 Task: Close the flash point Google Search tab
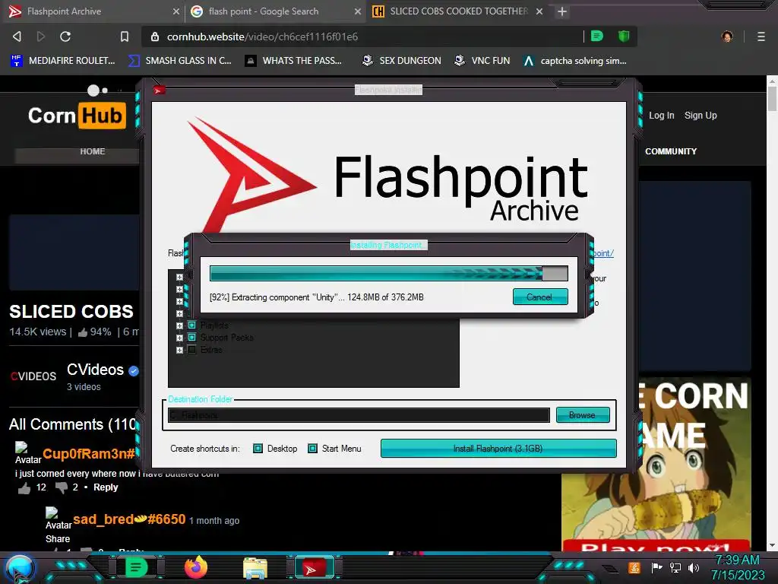[357, 11]
